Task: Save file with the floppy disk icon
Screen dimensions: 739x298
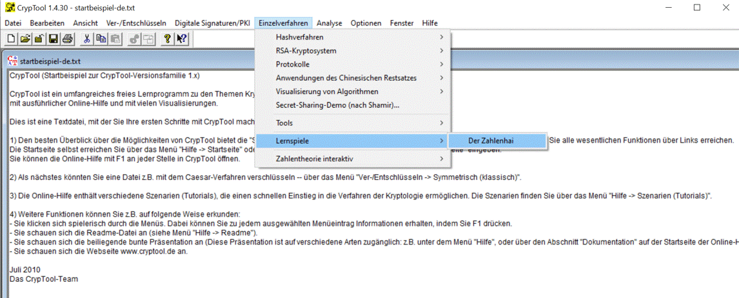Action: coord(54,39)
